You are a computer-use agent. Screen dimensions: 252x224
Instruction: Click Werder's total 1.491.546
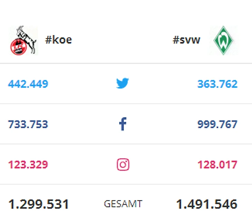[x=206, y=204]
